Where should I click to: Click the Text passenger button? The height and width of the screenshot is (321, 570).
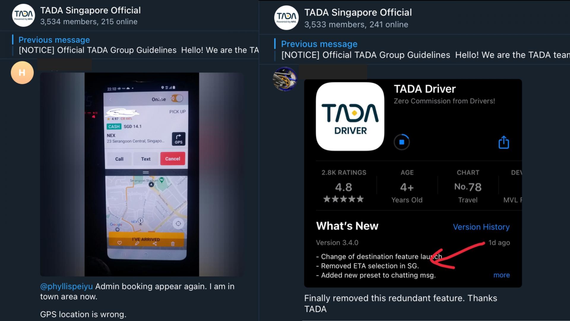tap(146, 159)
